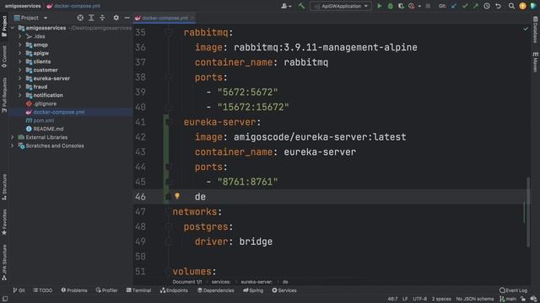
Task: Collapse the amigosservices root node
Action: click(x=13, y=28)
